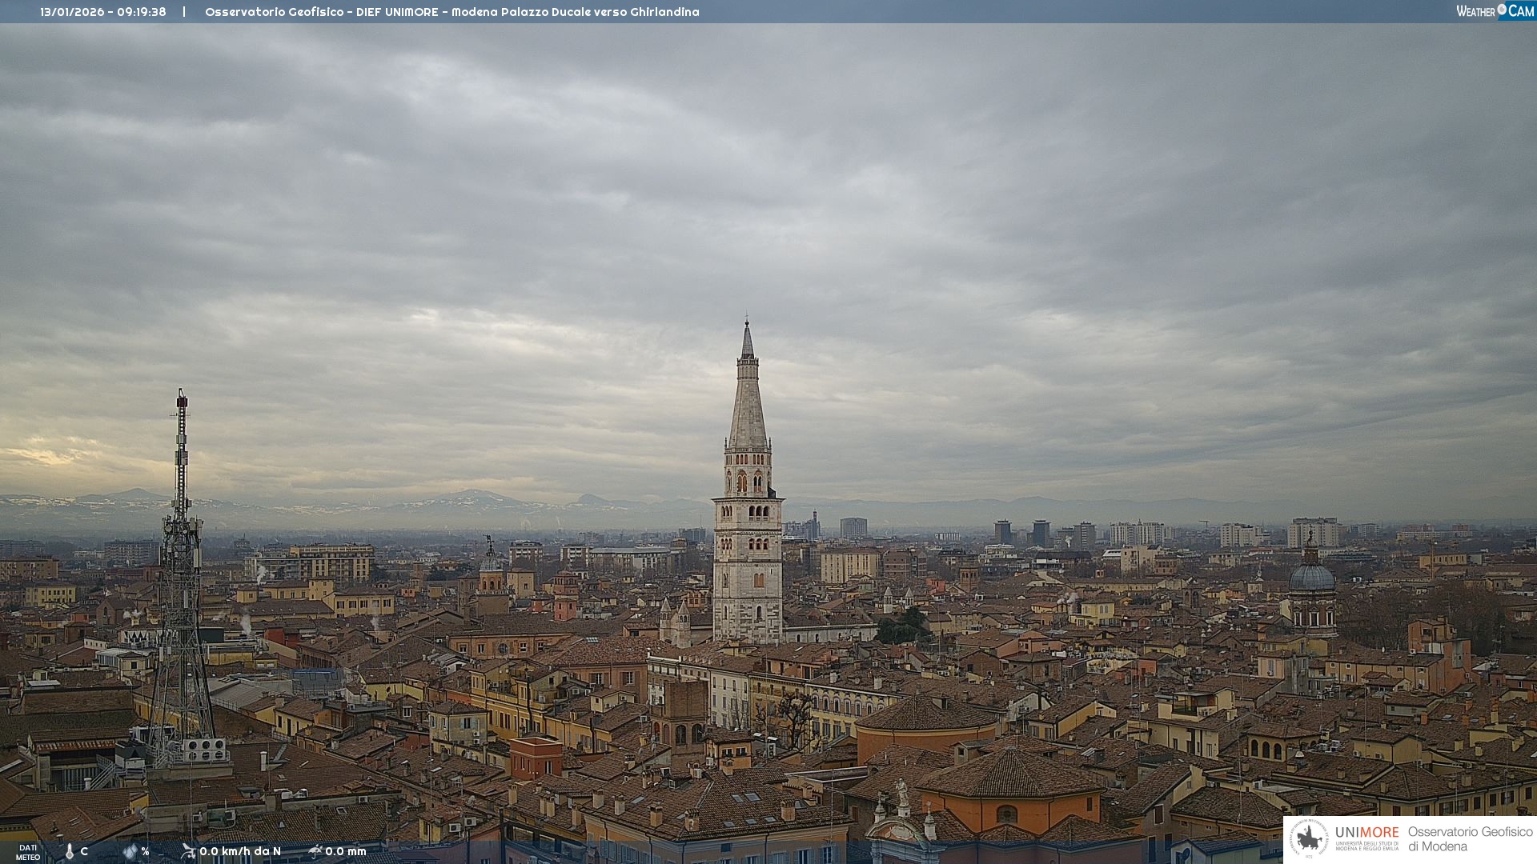Click the UNIMORE university seal emblem
This screenshot has height=864, width=1537.
pos(1310,838)
